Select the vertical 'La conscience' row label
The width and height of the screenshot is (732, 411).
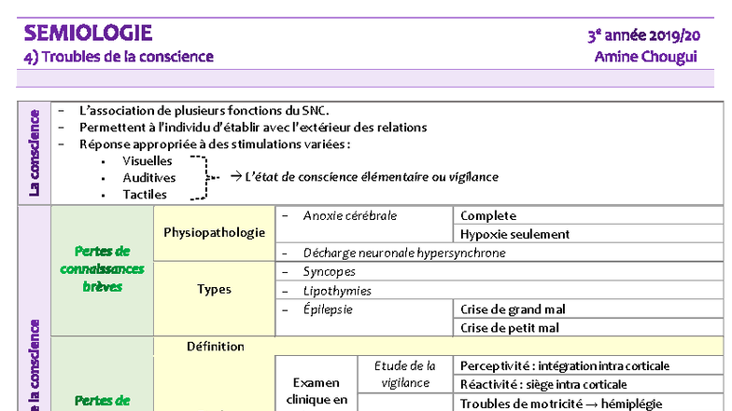[x=35, y=152]
